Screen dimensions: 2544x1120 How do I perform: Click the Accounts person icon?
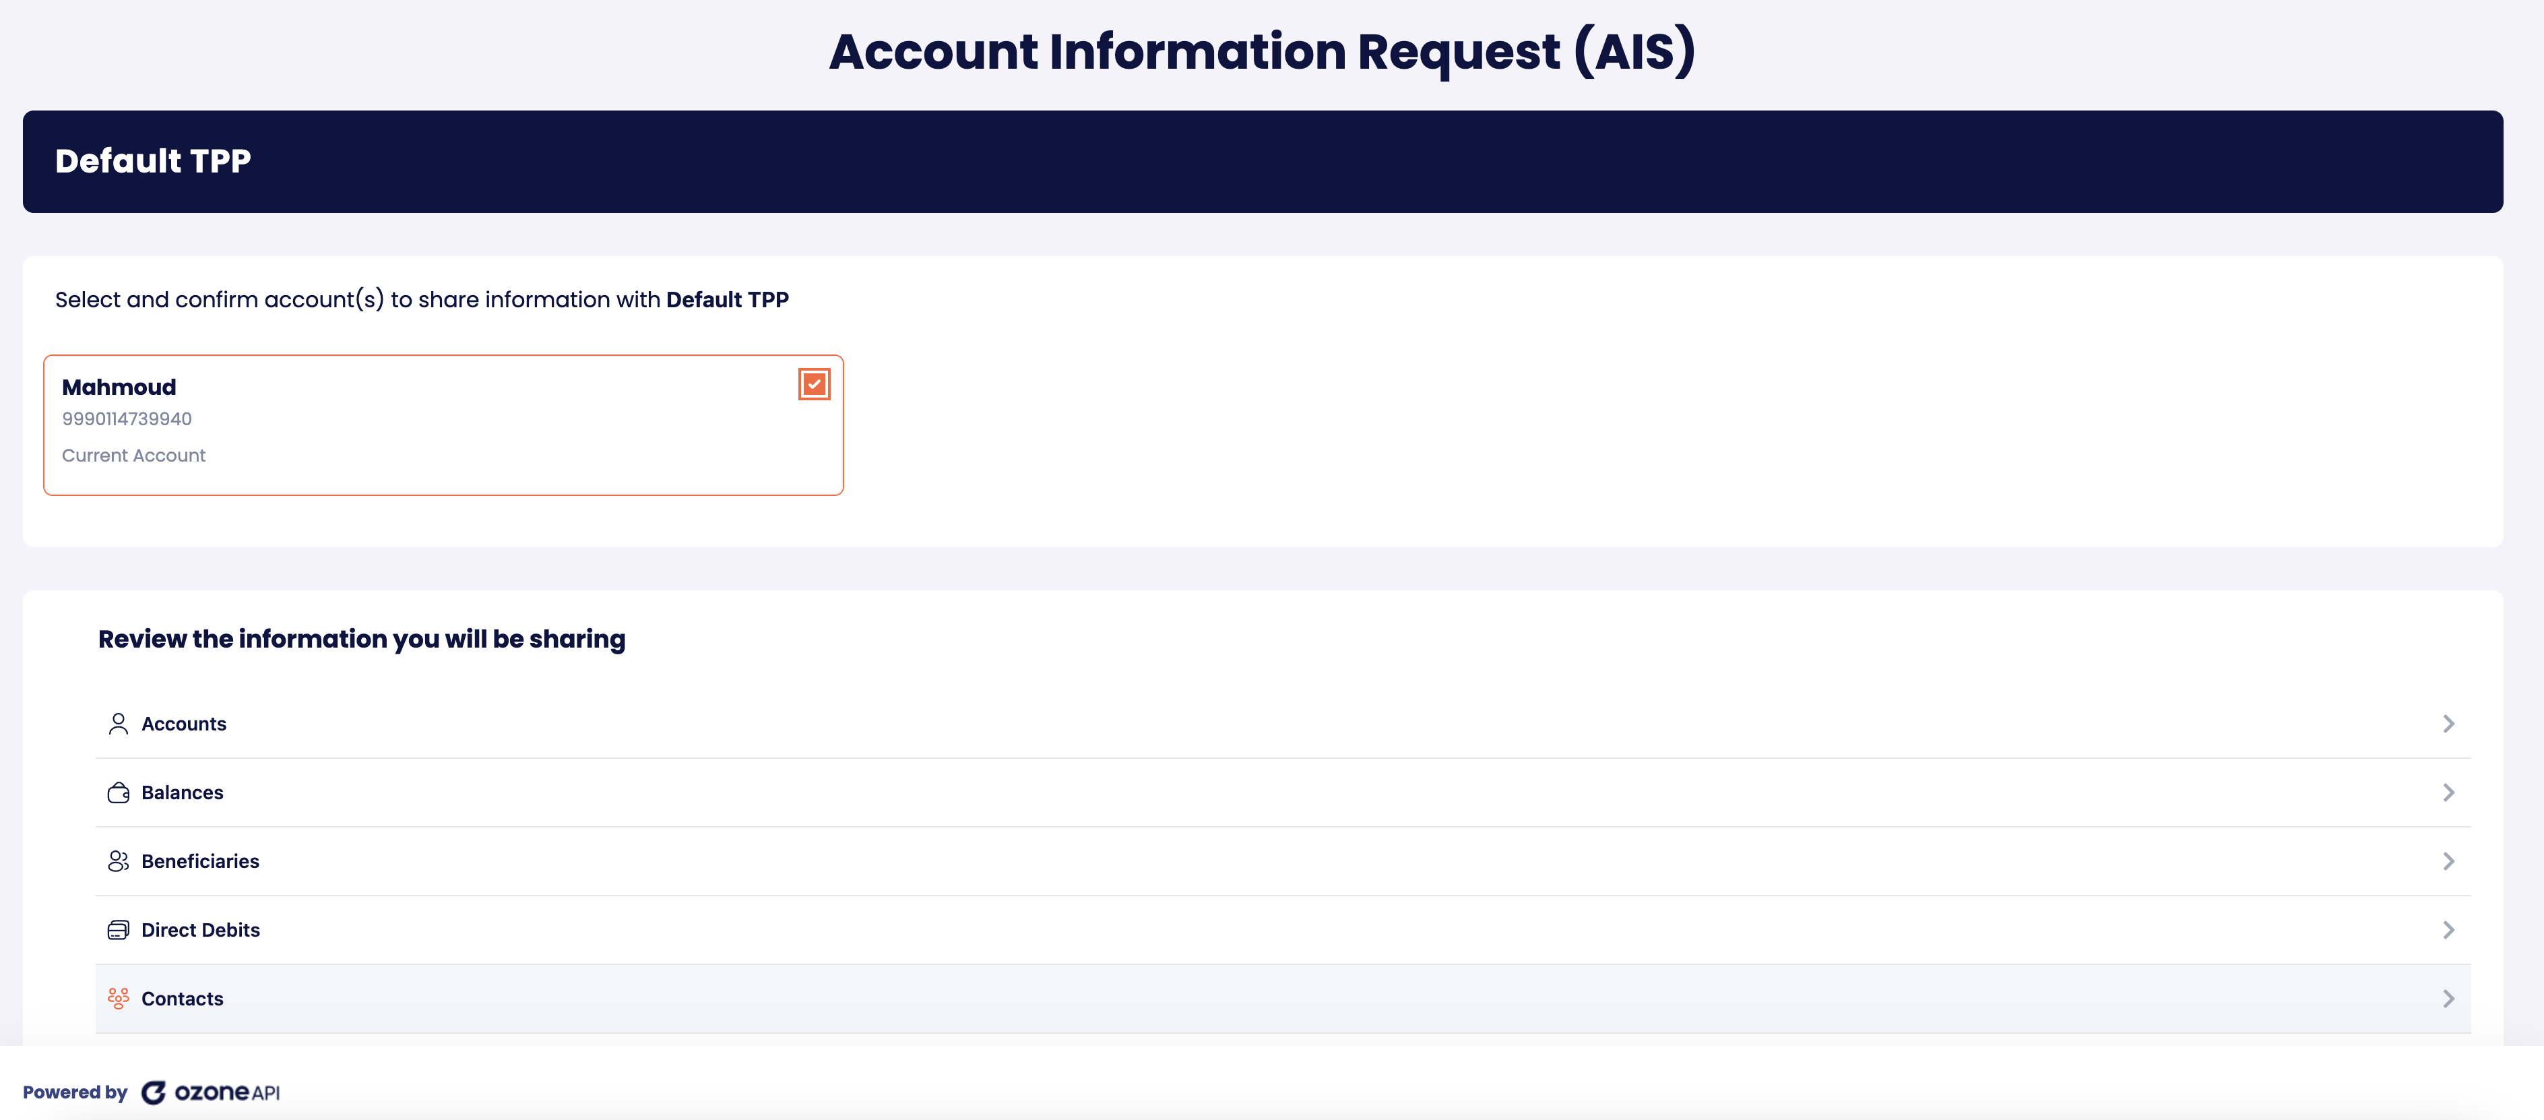[x=117, y=724]
